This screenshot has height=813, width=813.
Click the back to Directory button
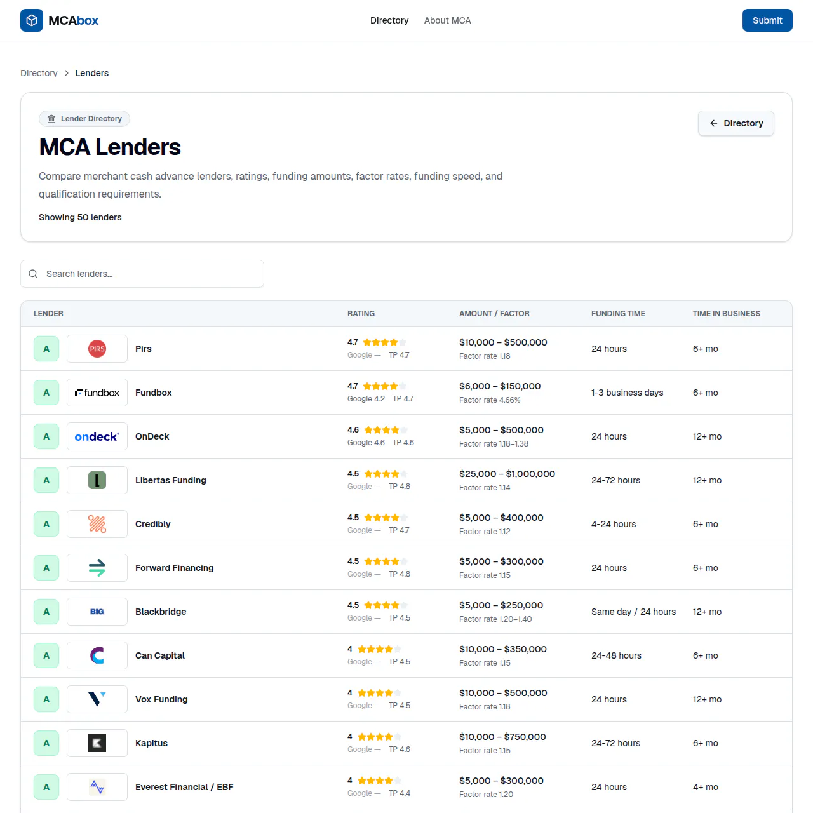pos(736,123)
